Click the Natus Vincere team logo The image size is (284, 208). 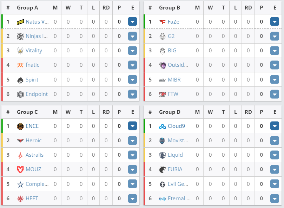(x=20, y=22)
